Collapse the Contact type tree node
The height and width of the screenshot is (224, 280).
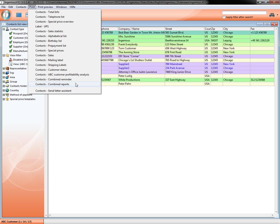[x=4, y=29]
